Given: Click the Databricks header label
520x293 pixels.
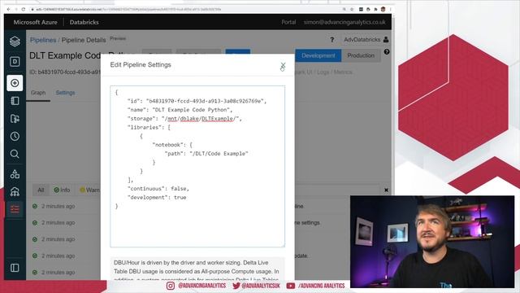Looking at the screenshot, I should [84, 22].
